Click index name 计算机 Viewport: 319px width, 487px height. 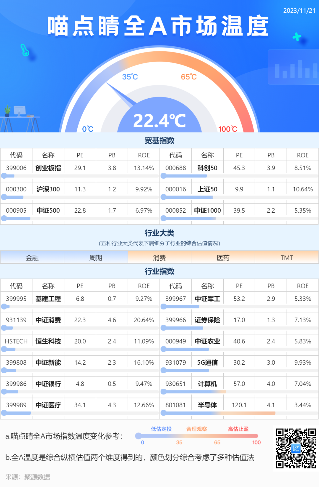point(207,384)
